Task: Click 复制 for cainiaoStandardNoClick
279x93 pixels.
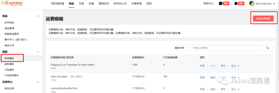Action: point(223,89)
